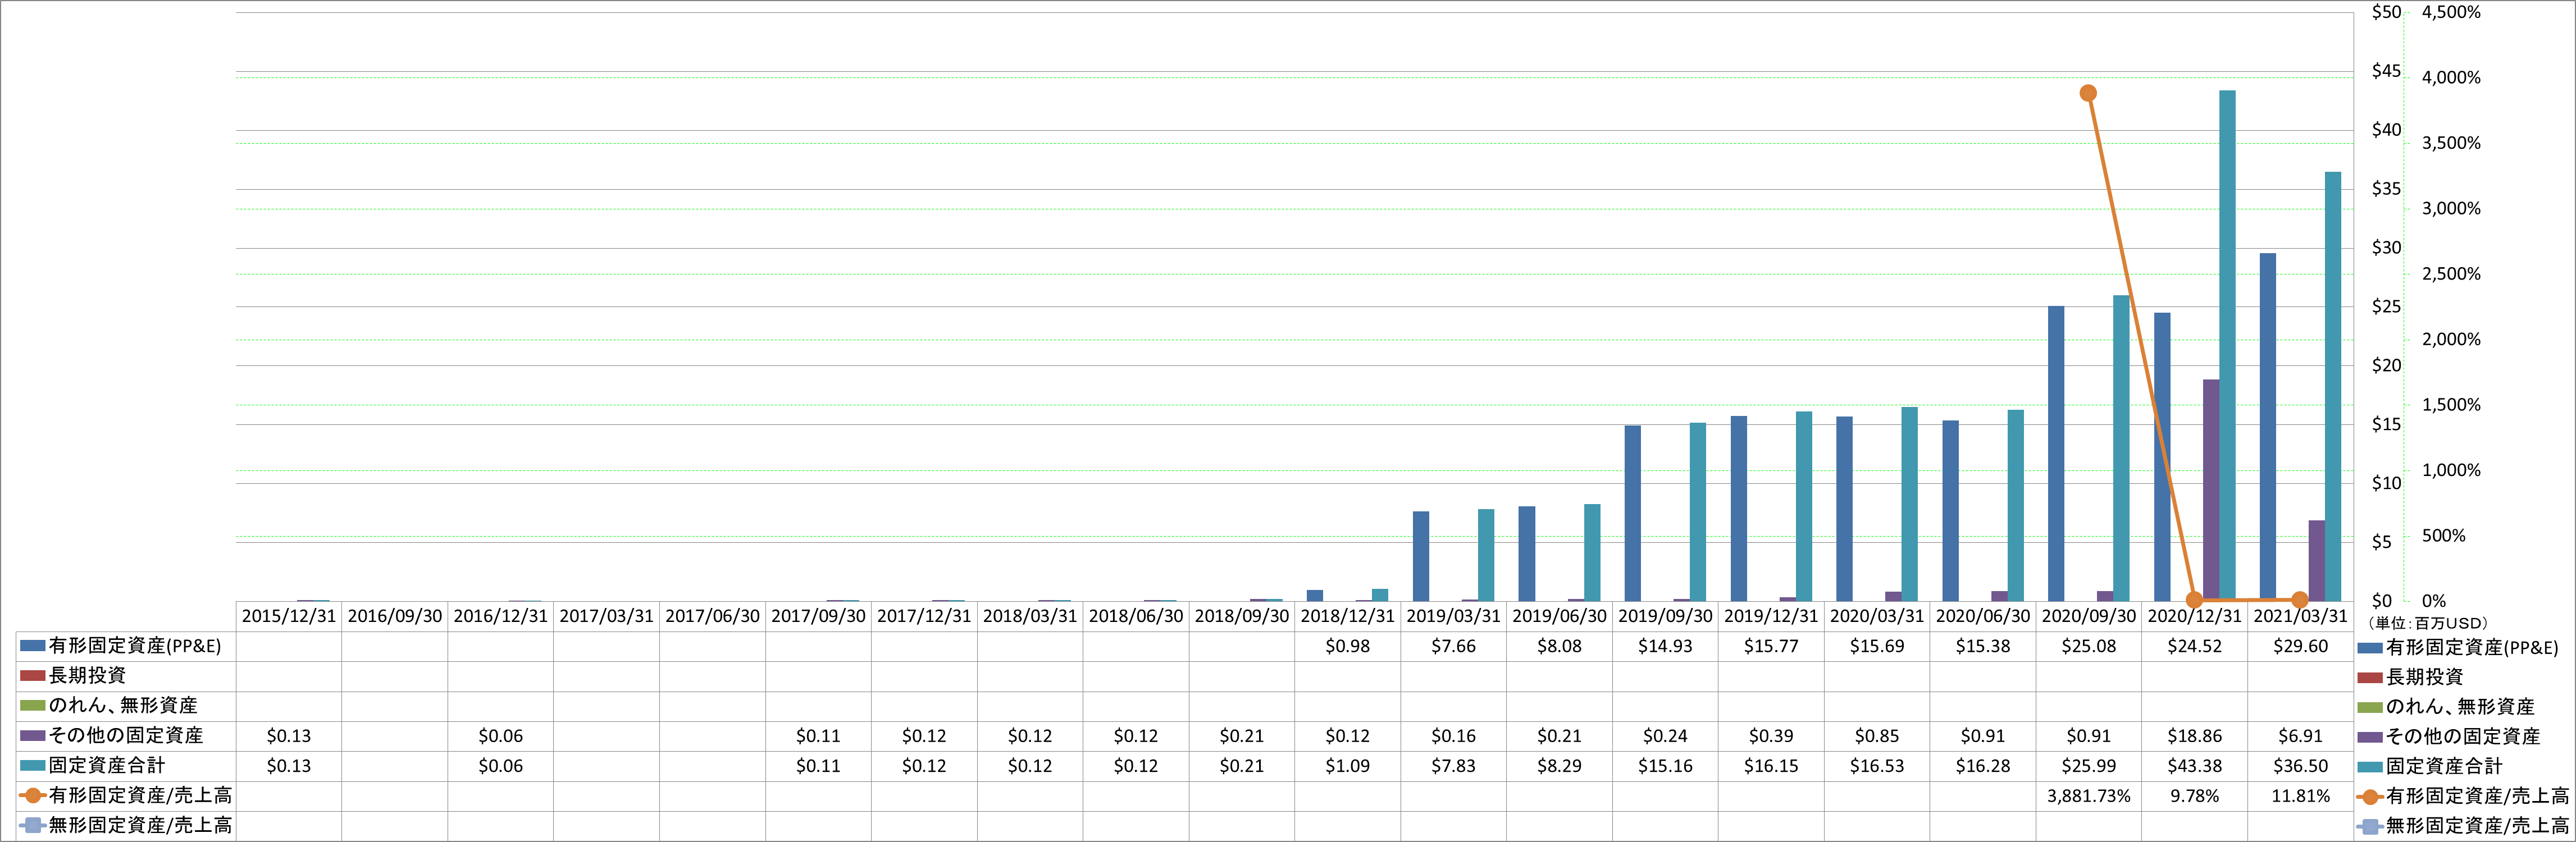Screen dimensions: 2576x842
Task: Click the axis label 2,000%
Action: click(x=2451, y=340)
